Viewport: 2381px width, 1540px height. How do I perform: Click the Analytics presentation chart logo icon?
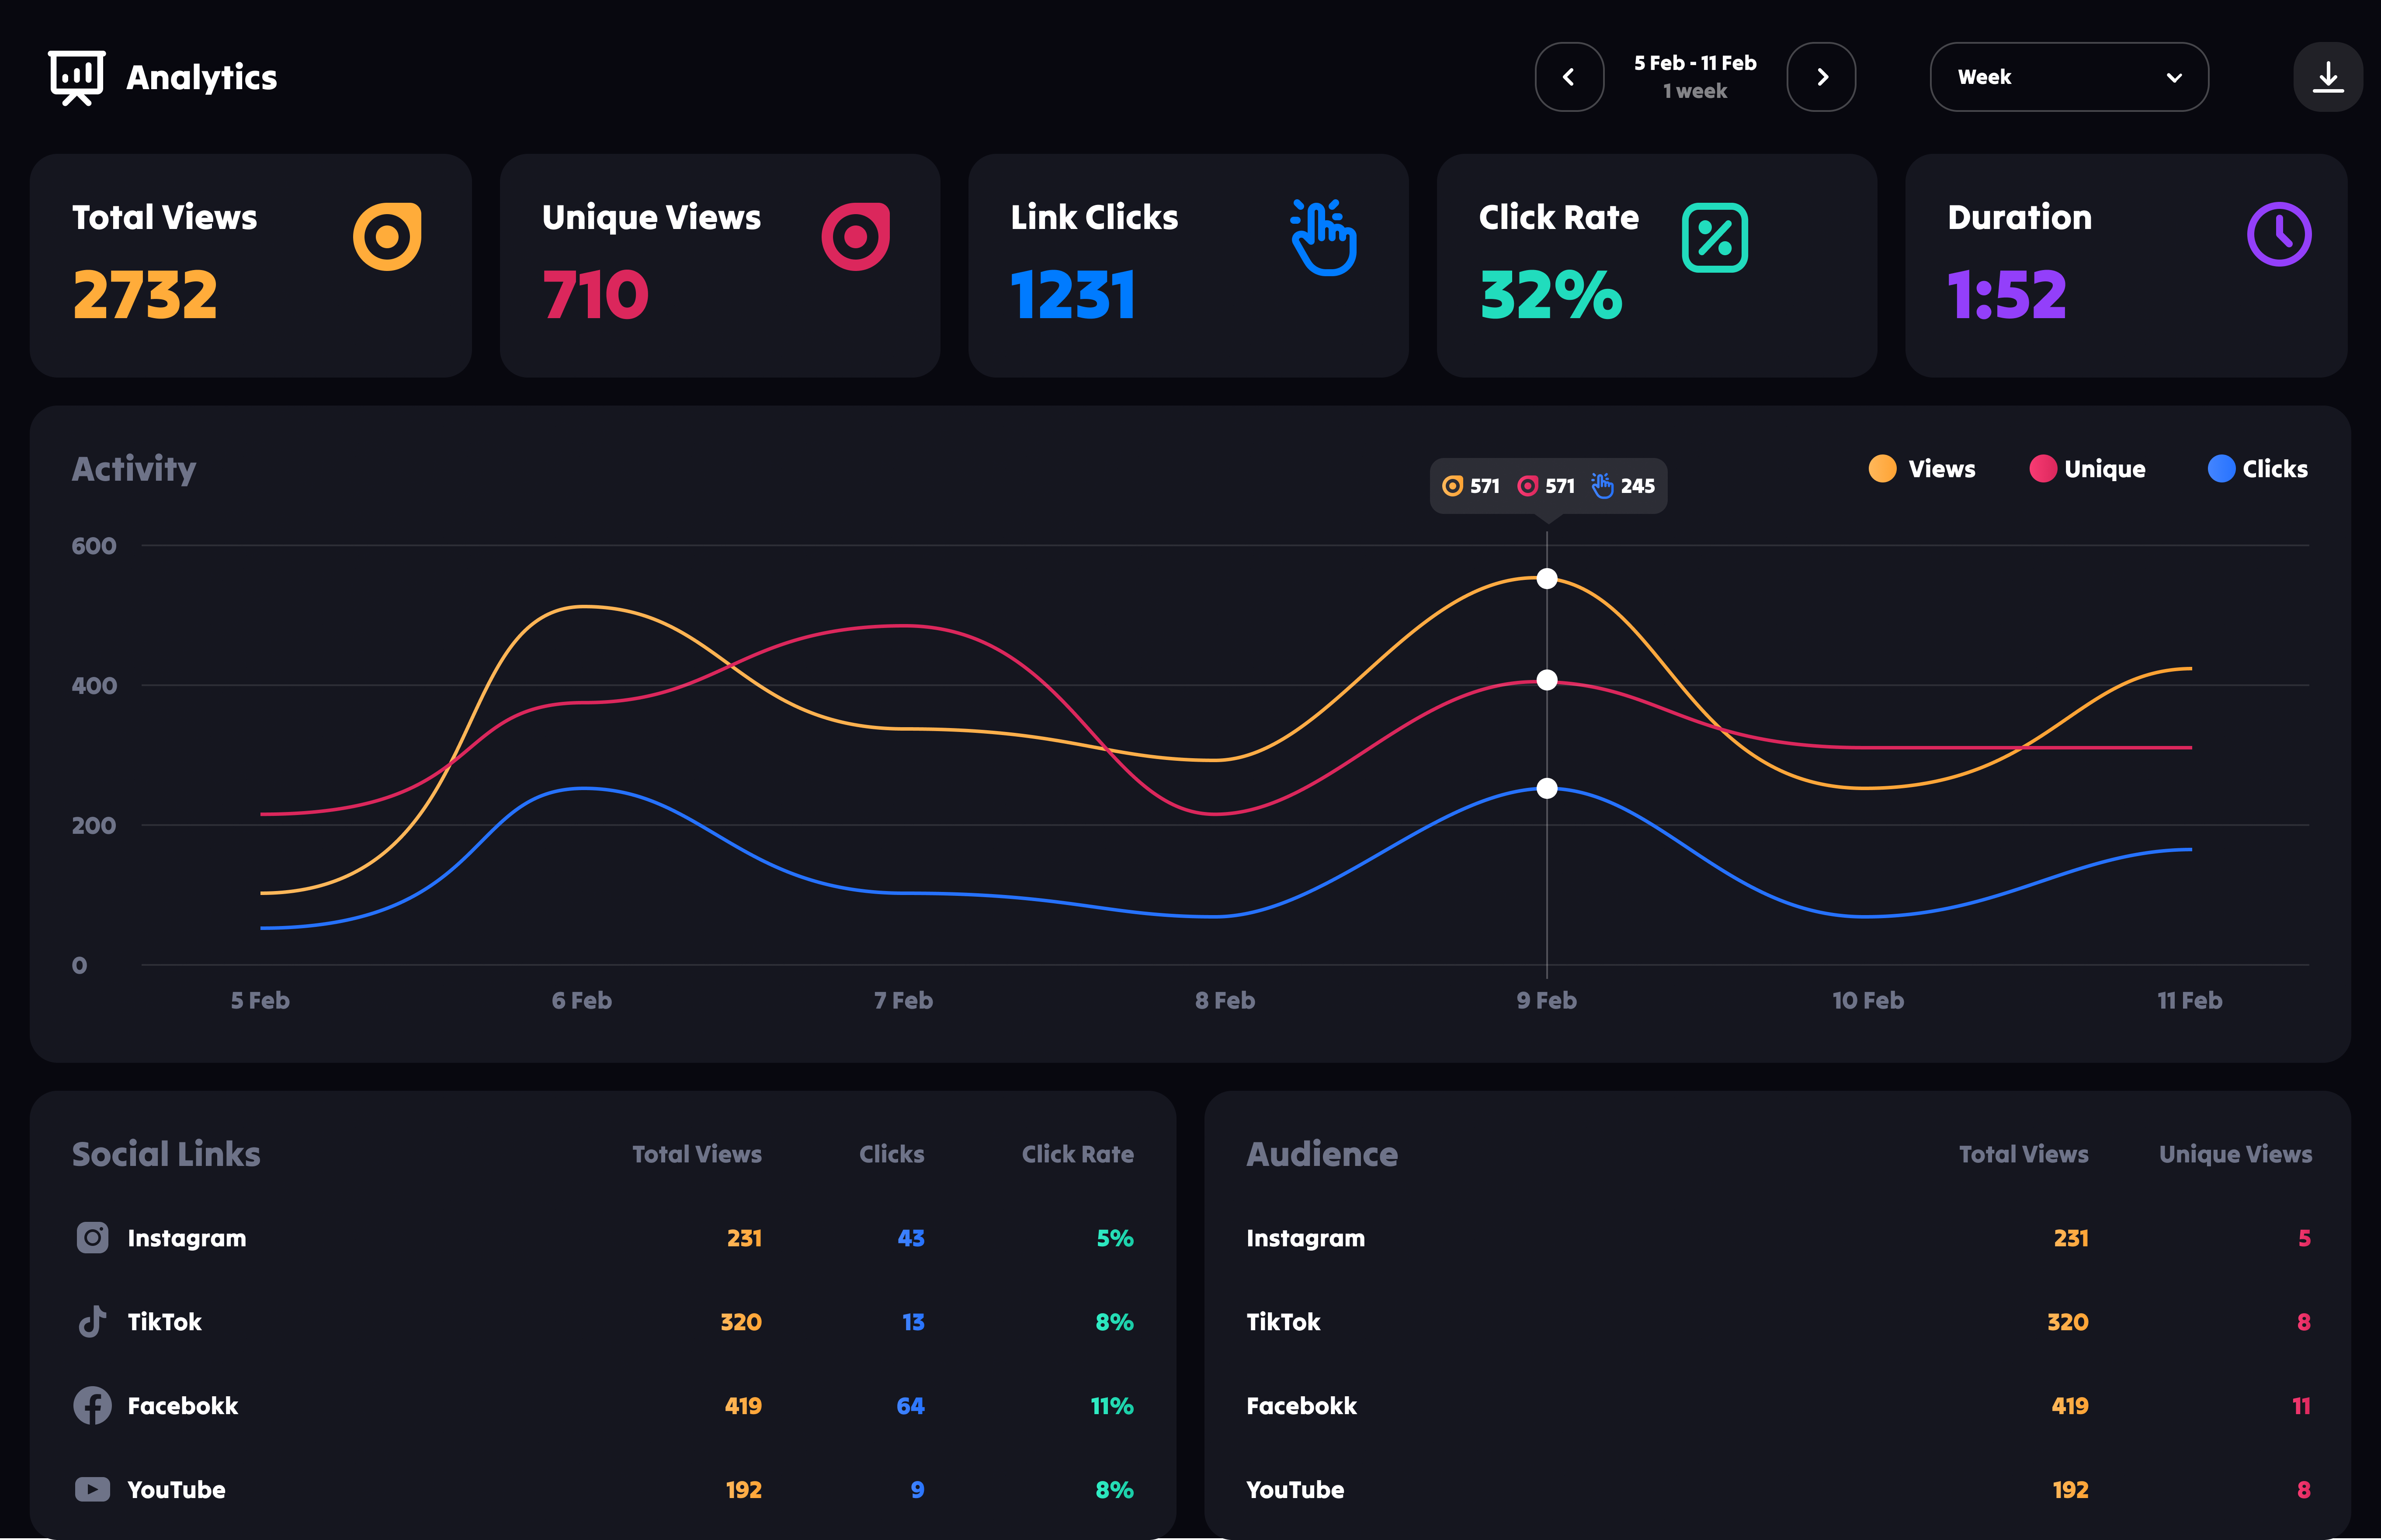tap(77, 77)
